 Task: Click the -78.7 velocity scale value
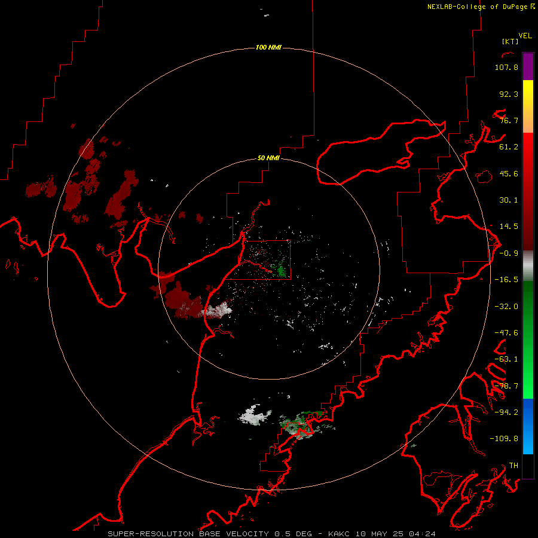pos(506,386)
